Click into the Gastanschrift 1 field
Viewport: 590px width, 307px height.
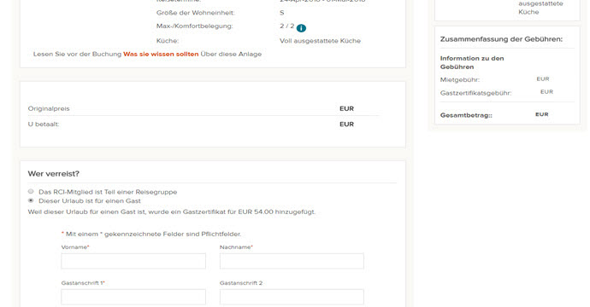(x=133, y=297)
